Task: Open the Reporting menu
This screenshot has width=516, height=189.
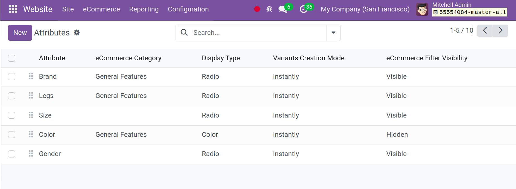Action: tap(144, 9)
